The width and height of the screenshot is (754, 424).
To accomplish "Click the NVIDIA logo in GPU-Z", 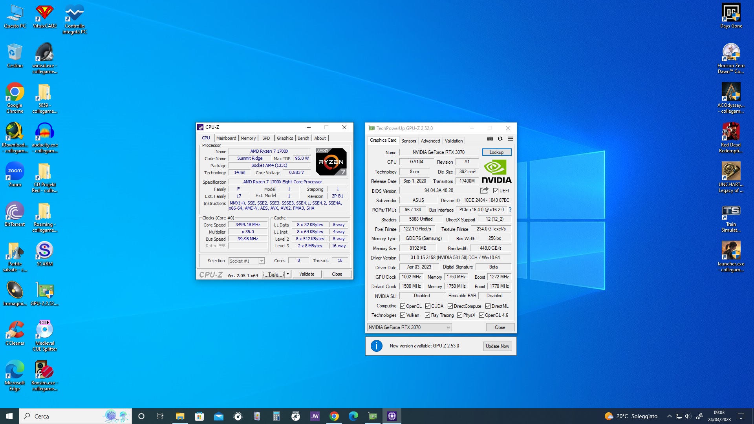I will pyautogui.click(x=496, y=172).
